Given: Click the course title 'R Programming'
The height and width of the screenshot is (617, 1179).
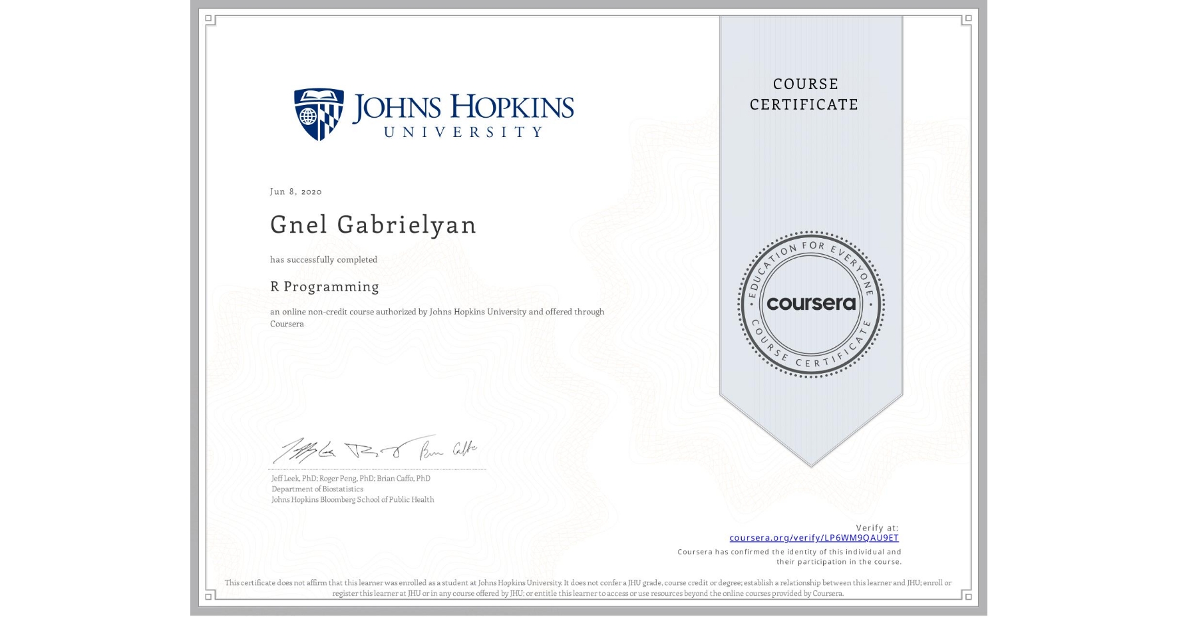Looking at the screenshot, I should coord(325,287).
